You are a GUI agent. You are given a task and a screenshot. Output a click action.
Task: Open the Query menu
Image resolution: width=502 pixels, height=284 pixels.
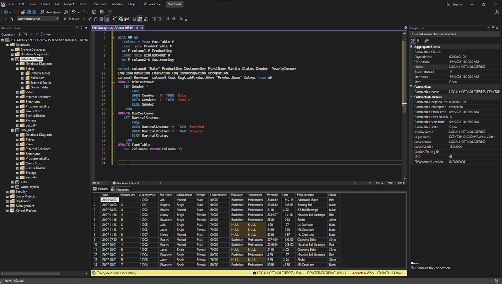tap(46, 4)
